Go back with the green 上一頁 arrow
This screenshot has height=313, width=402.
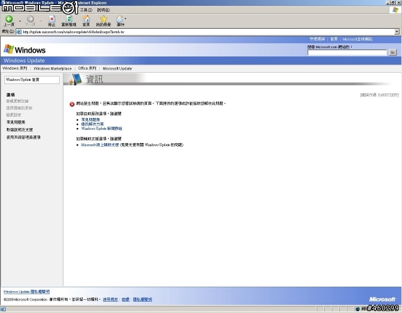(9, 21)
